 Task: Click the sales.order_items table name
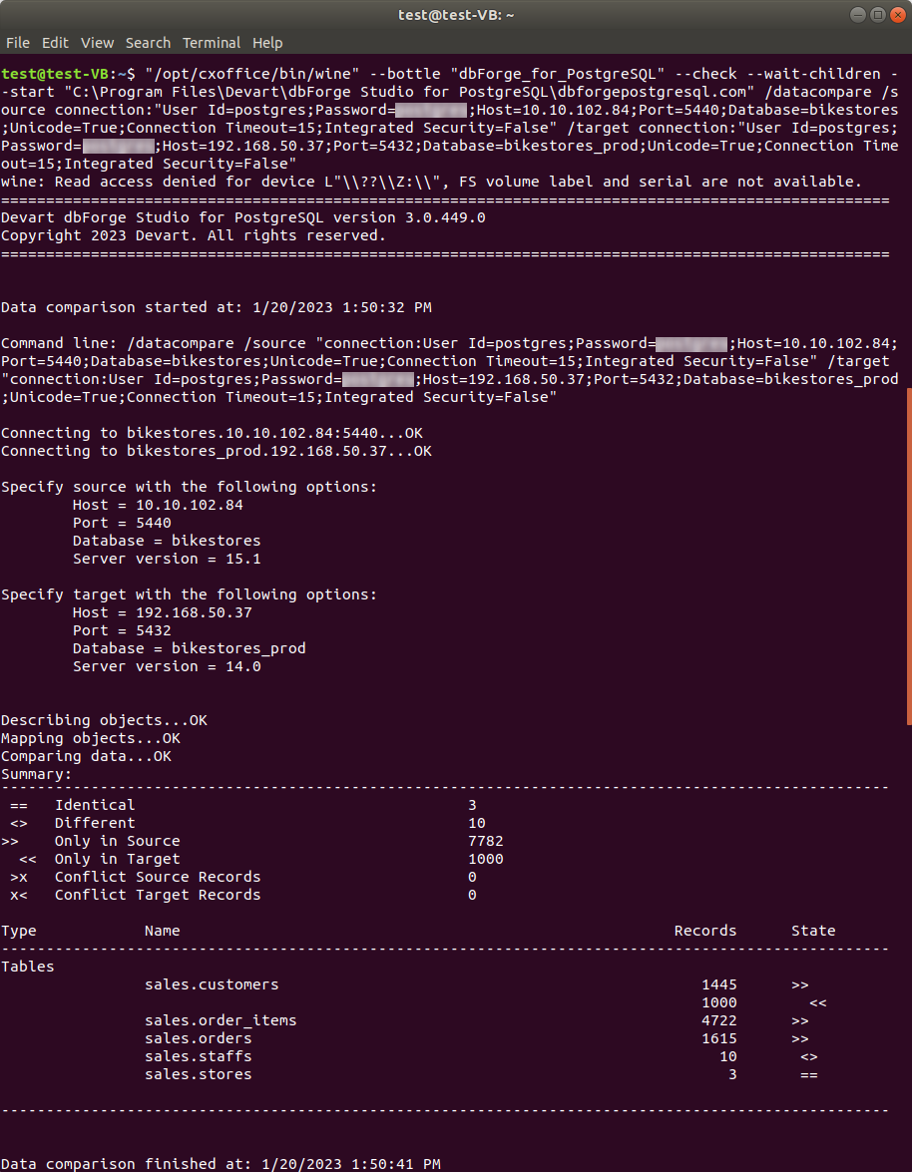pos(221,1020)
